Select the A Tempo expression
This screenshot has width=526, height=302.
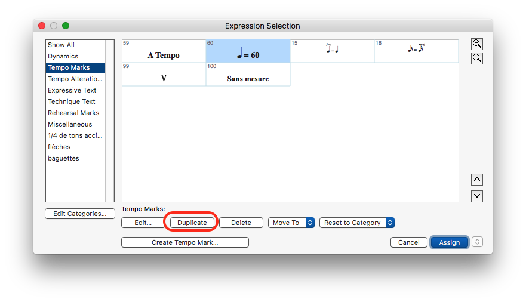tap(164, 51)
